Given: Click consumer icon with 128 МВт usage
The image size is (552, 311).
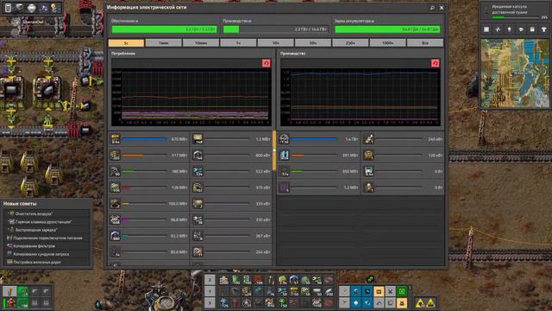Looking at the screenshot, I should (x=115, y=187).
